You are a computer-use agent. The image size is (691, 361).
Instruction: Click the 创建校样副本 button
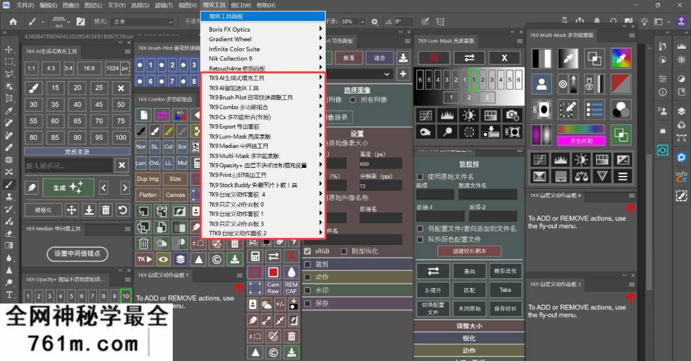[x=469, y=251]
